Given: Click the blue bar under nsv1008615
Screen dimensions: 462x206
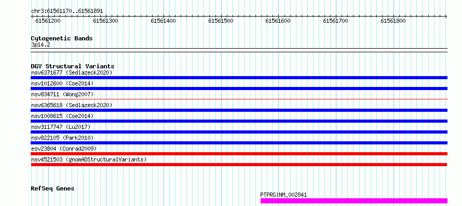Looking at the screenshot, I should (239, 121).
